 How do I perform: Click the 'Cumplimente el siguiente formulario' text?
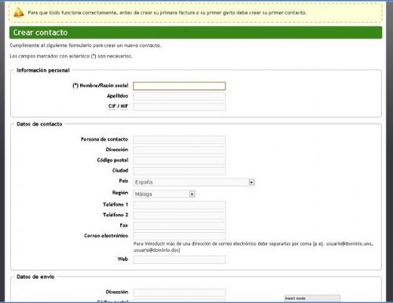[86, 46]
